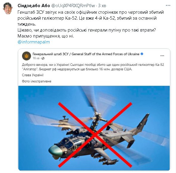
Task: Open the tweet author's caricature avatar
Action: click(x=8, y=8)
